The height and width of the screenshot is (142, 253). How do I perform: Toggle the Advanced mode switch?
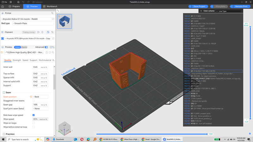pos(46,47)
